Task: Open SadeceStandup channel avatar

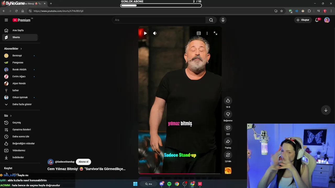Action: (x=51, y=162)
